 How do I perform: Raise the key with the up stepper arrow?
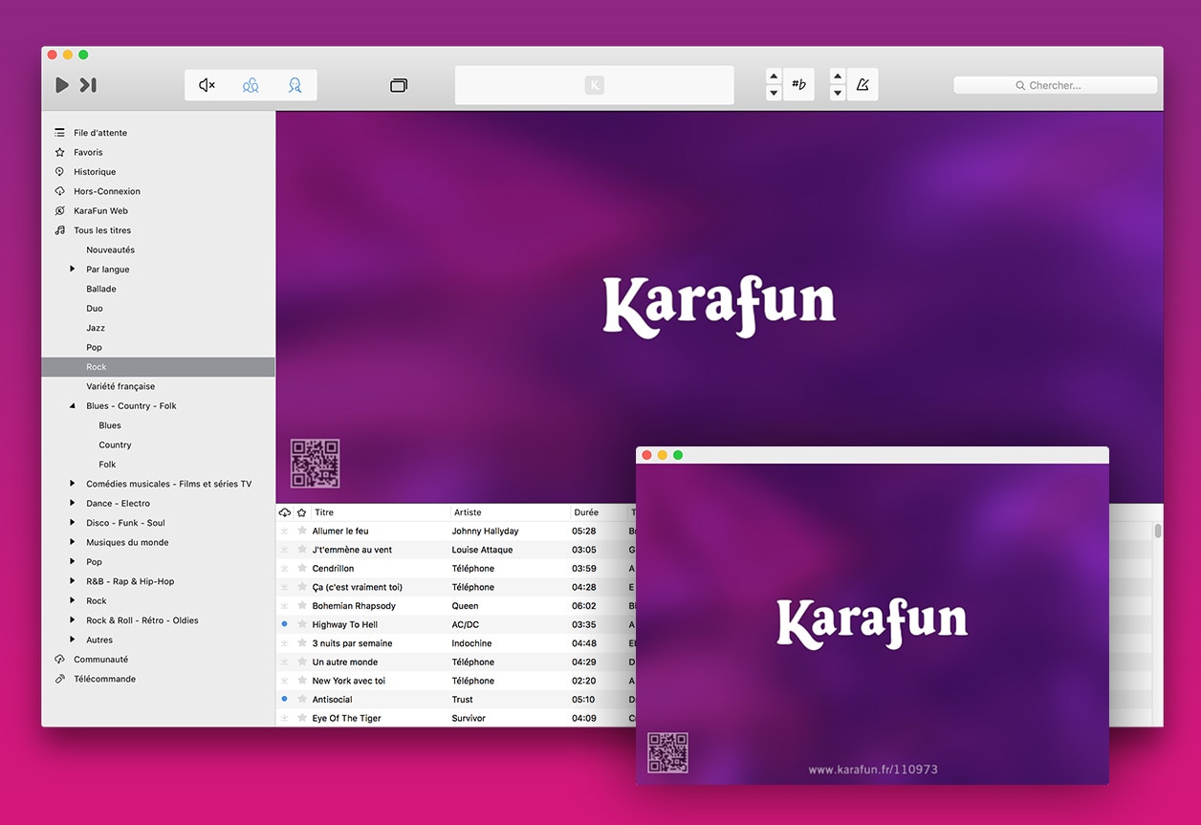(x=774, y=76)
